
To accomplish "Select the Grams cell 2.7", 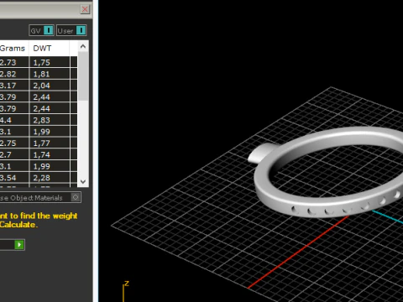I will [x=14, y=154].
